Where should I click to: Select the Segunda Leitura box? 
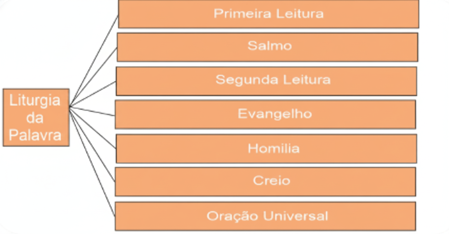coord(266,81)
